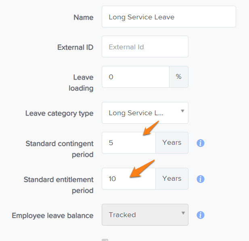249x241 pixels.
Task: Click the Standard contingent period label
Action: point(60,149)
